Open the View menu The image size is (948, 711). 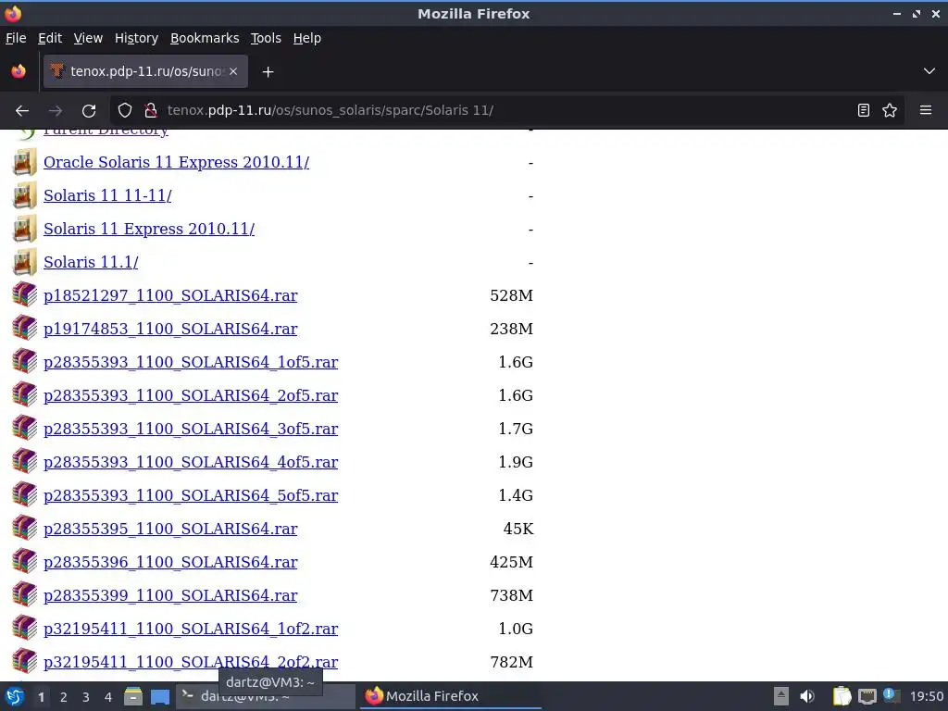(x=88, y=38)
